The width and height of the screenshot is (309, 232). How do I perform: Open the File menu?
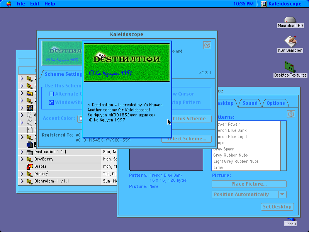(21, 4)
